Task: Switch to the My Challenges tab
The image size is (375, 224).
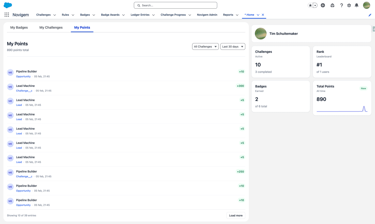Action: (51, 27)
